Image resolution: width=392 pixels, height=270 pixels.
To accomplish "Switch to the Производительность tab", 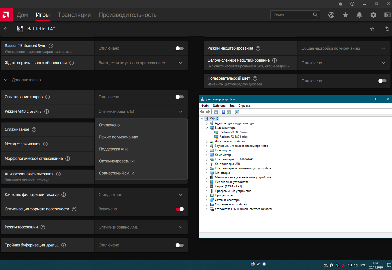I will (x=128, y=15).
